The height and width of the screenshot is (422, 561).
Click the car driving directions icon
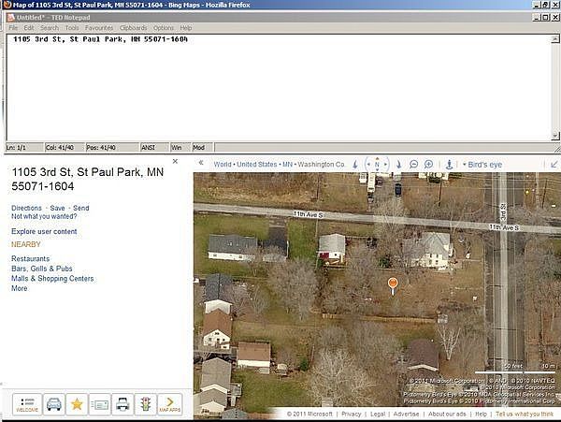[x=54, y=403]
